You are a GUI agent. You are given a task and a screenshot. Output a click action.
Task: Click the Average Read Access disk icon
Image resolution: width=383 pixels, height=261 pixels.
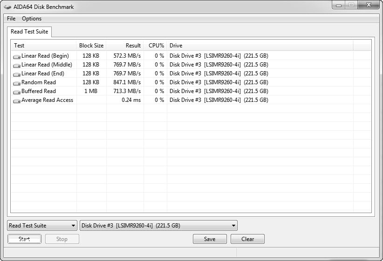coord(17,101)
